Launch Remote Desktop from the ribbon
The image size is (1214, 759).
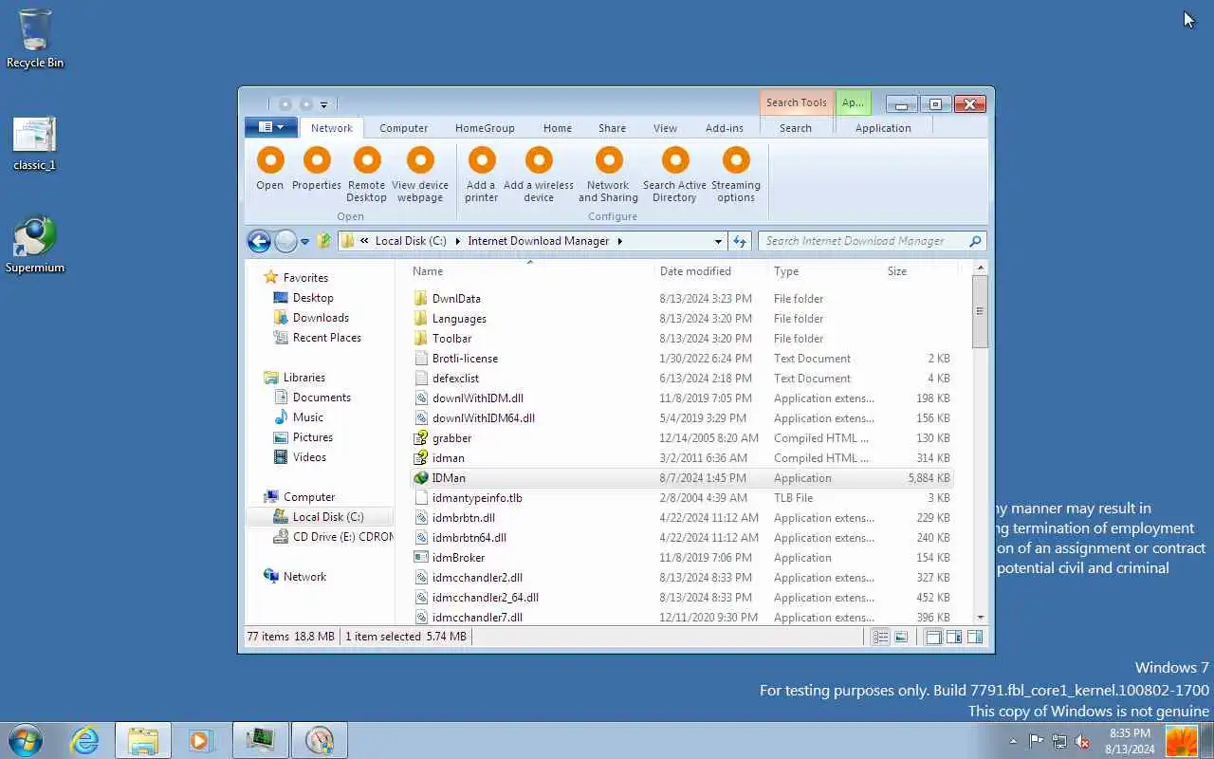pyautogui.click(x=366, y=173)
